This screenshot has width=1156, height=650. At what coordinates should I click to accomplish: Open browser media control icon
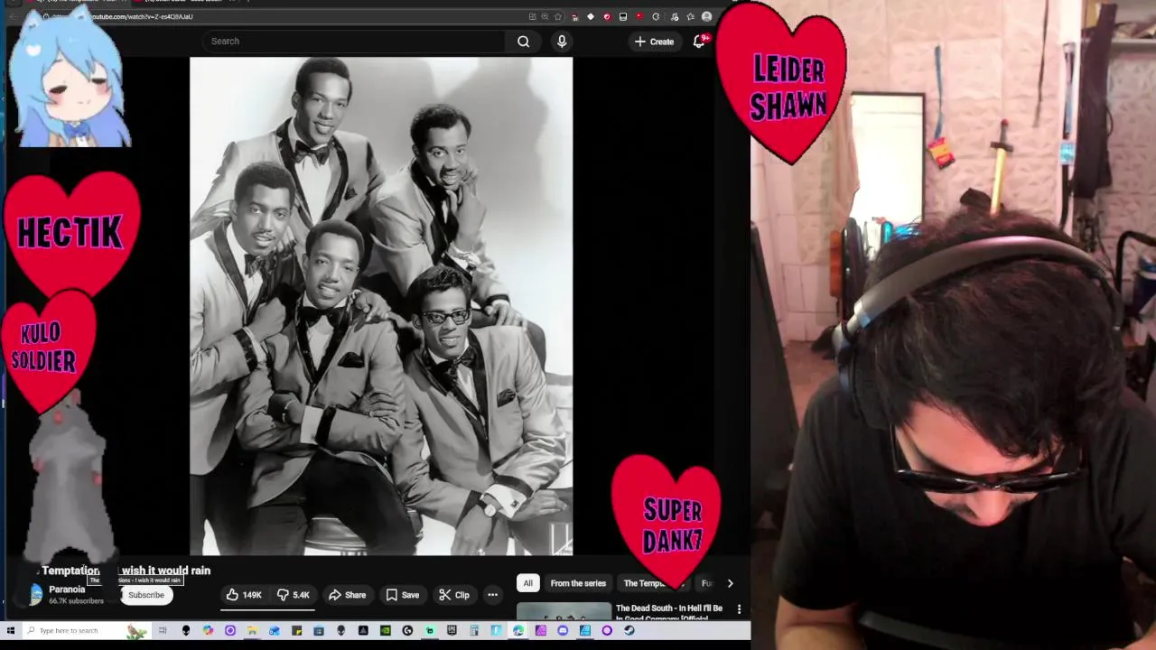coord(675,16)
